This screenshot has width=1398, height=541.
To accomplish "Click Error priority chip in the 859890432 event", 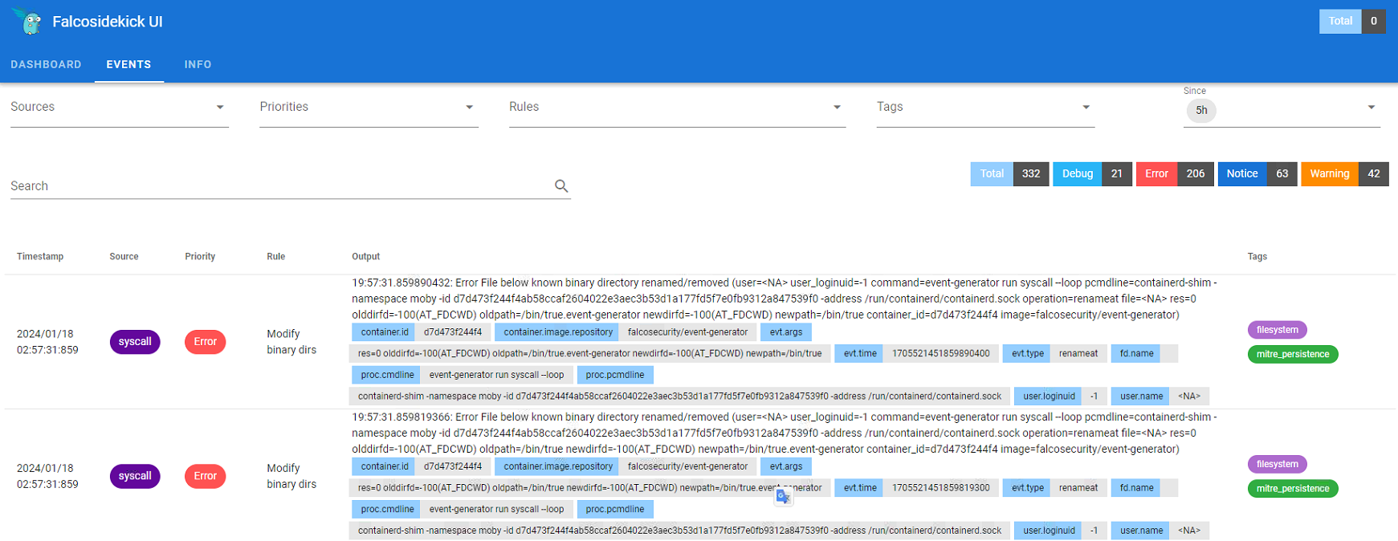I will 206,342.
